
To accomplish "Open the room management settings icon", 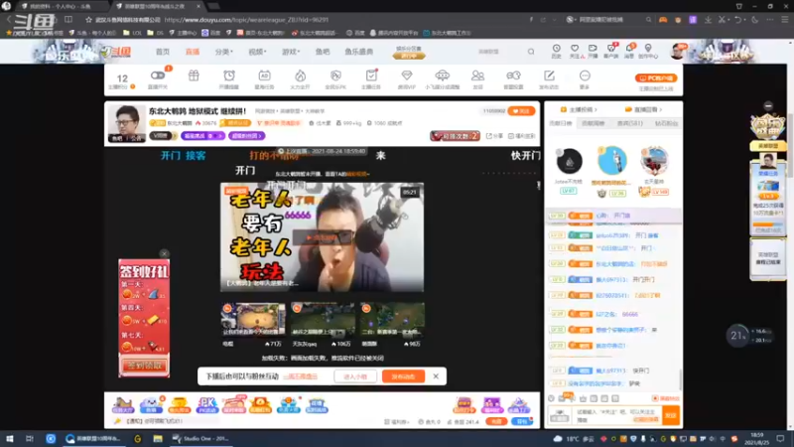I will (x=513, y=75).
